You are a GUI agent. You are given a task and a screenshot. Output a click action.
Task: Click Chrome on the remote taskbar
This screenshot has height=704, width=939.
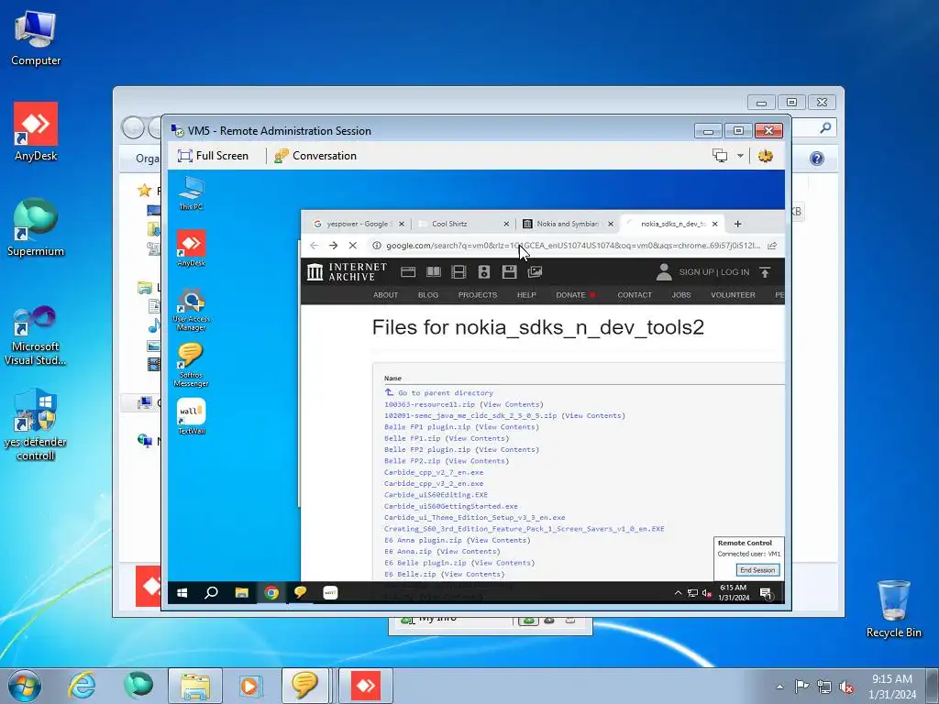click(271, 593)
